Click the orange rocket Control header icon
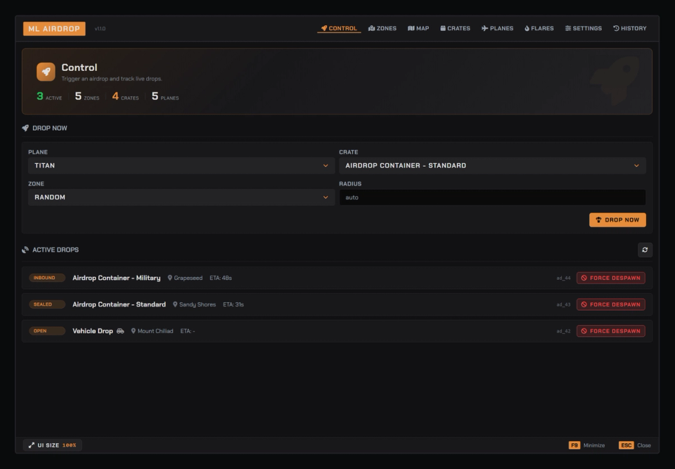The height and width of the screenshot is (469, 675). tap(46, 72)
